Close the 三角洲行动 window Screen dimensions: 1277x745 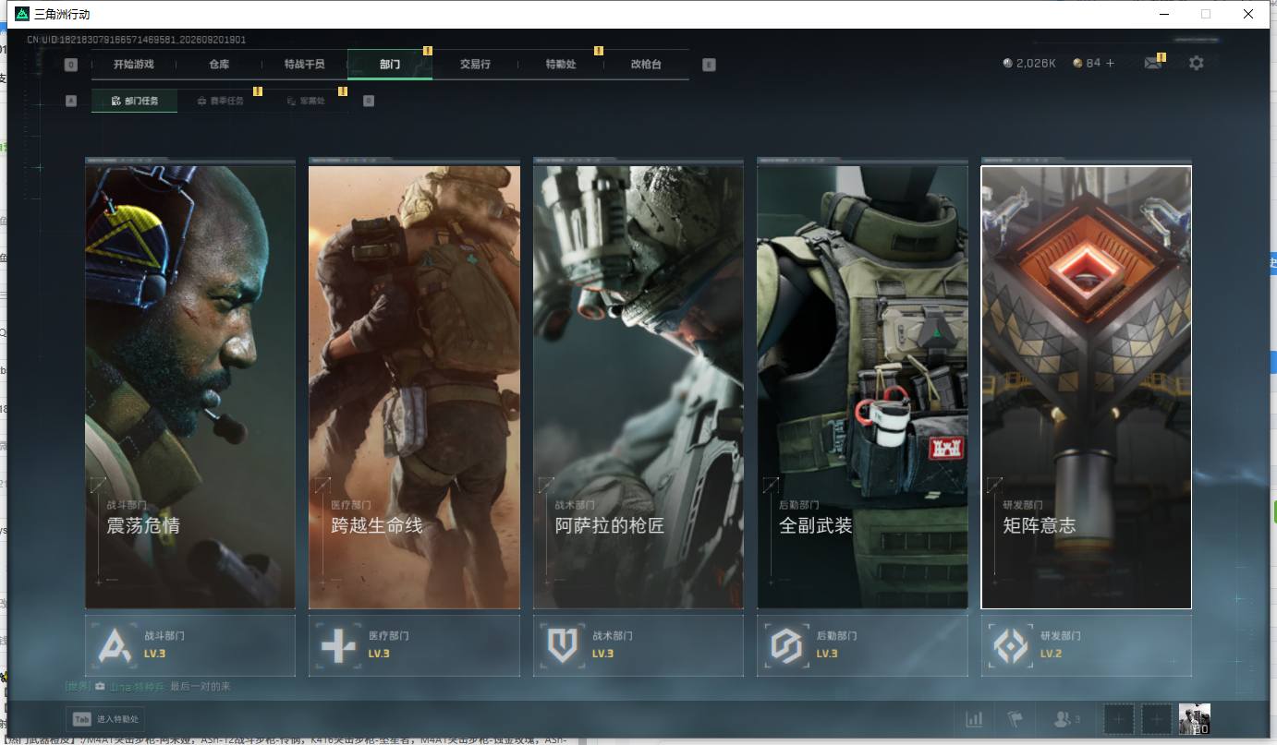pyautogui.click(x=1248, y=14)
